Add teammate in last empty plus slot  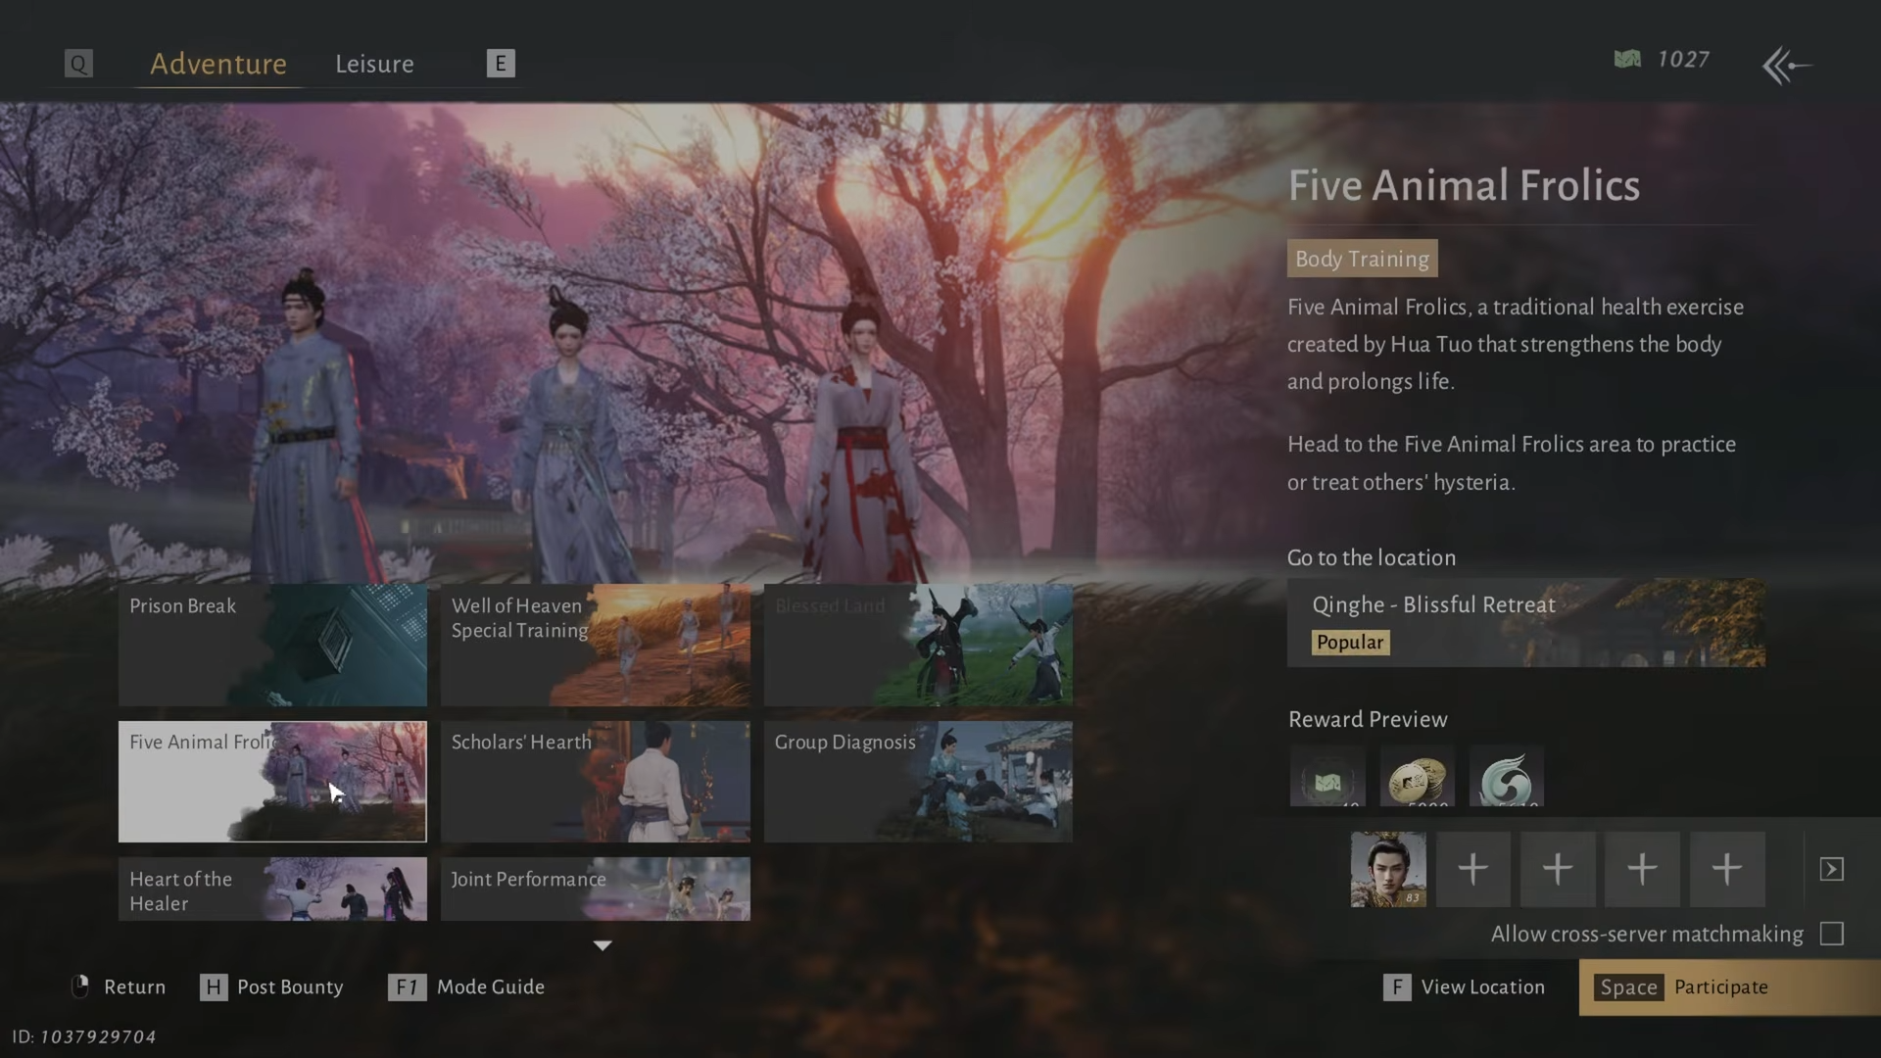click(x=1726, y=869)
